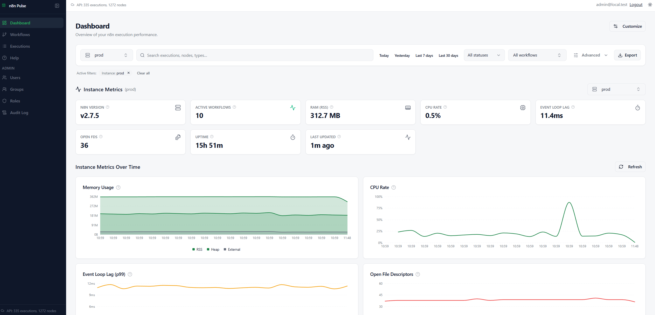Screen dimensions: 655x315
Task: Toggle light/dark theme sun icon
Action: pos(650,5)
